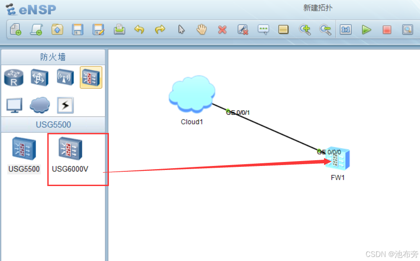Pick the USG5500 firewall model
Screen dimensions: 420x261
pos(24,155)
